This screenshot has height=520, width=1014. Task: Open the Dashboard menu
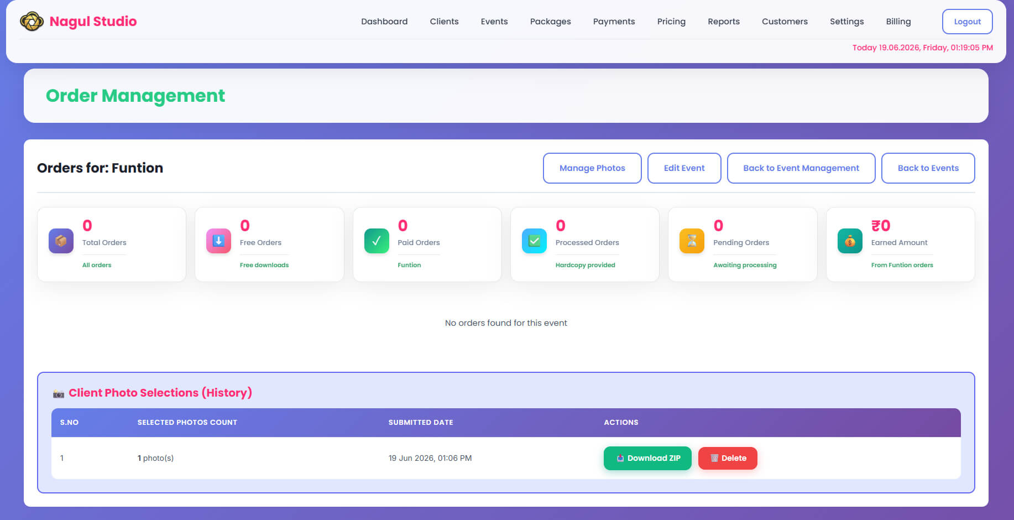point(384,22)
